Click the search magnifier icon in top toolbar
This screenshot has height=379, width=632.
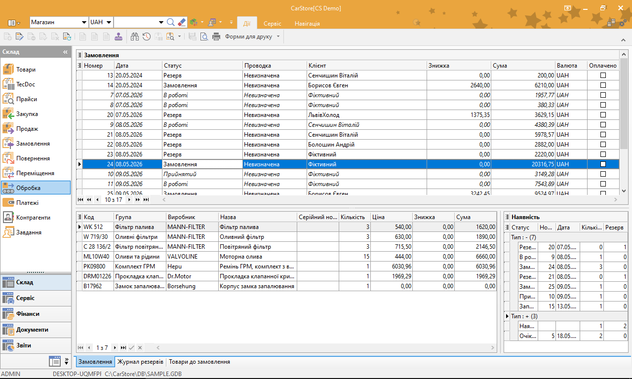tap(171, 22)
